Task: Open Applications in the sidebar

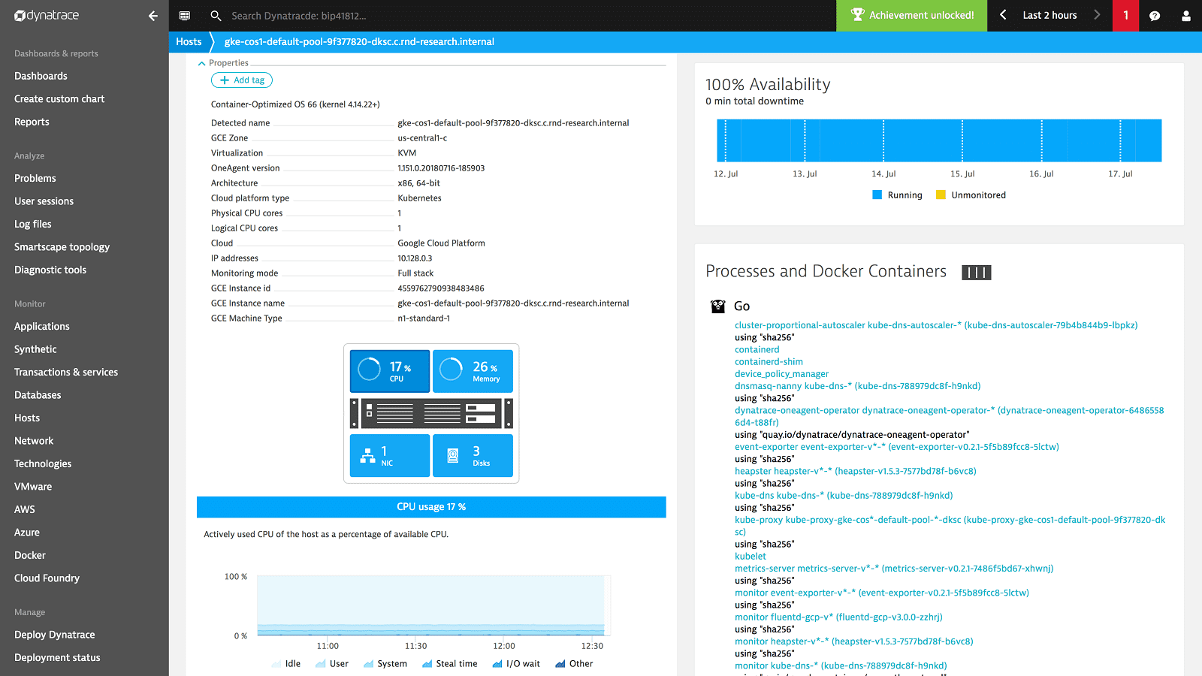Action: coord(42,327)
